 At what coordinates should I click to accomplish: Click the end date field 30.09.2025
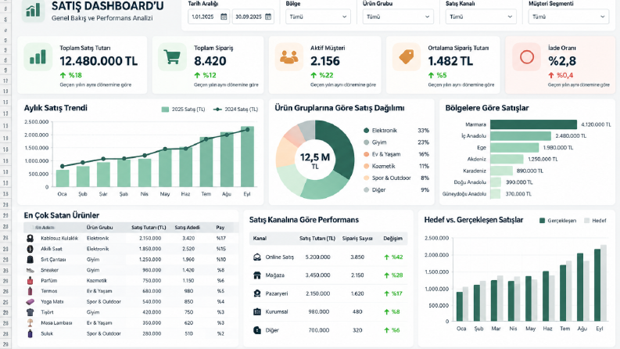tap(253, 16)
